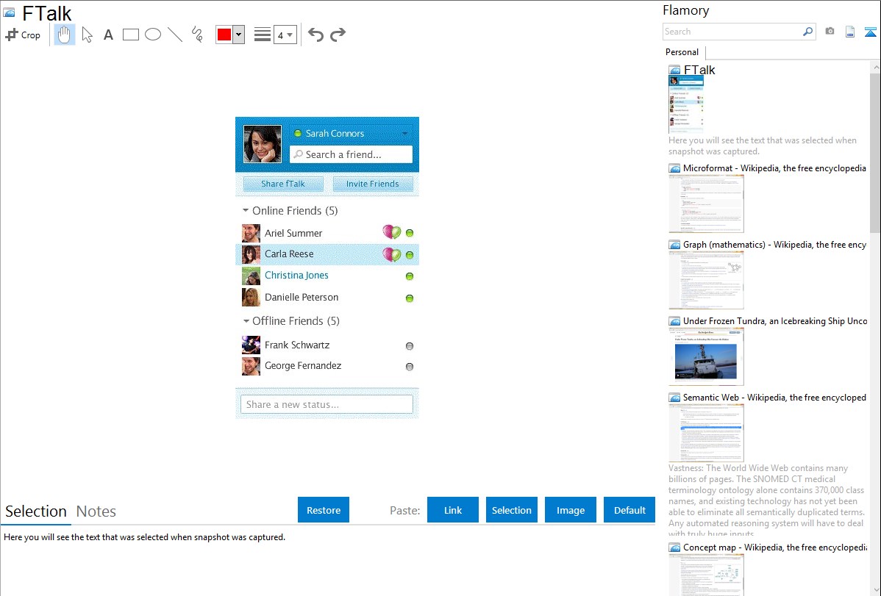Click the Selection paste button
Screen dimensions: 881x596
(x=511, y=510)
